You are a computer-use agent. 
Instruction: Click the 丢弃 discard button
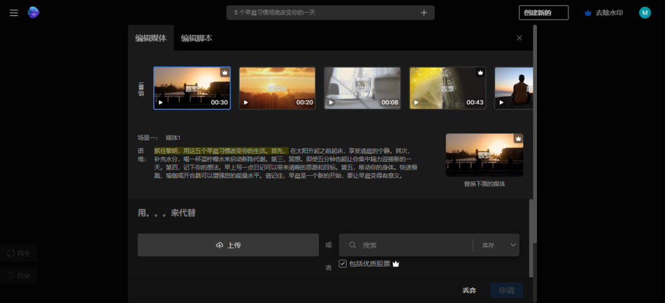point(469,290)
